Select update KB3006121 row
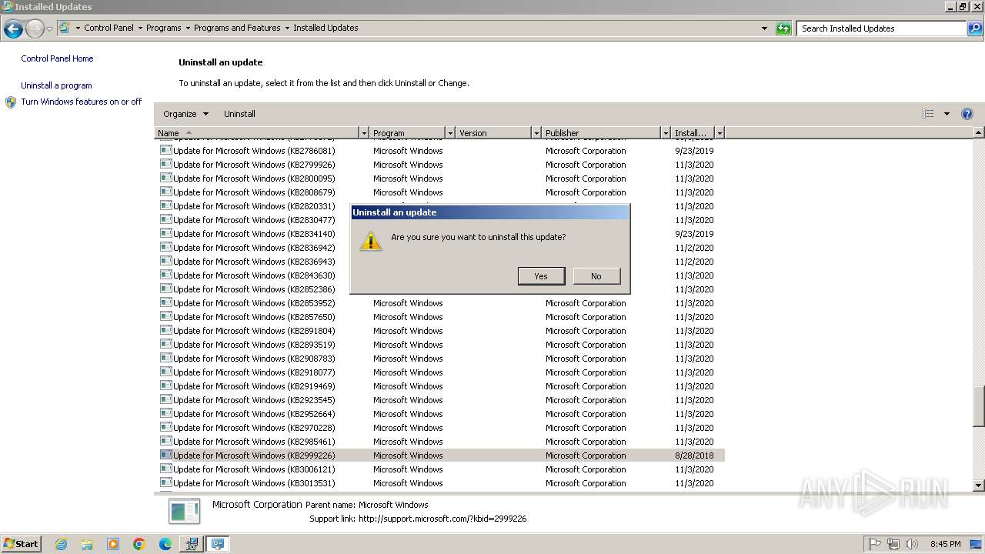This screenshot has height=554, width=985. (439, 469)
